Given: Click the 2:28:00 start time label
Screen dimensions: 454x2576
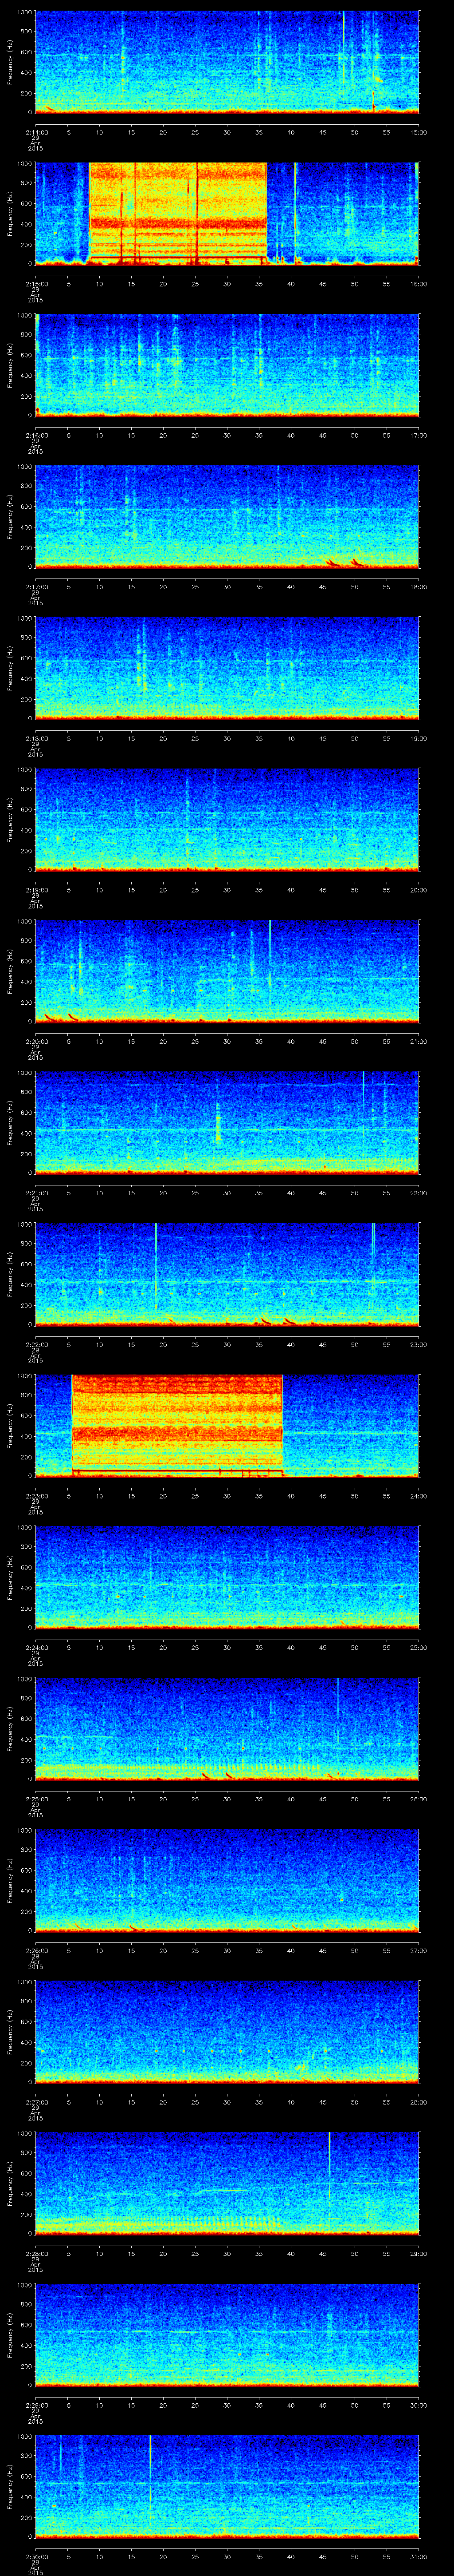Looking at the screenshot, I should (x=36, y=2253).
